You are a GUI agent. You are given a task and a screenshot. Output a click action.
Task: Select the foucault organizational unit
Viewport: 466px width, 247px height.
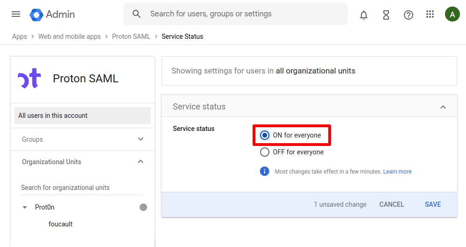(61, 224)
